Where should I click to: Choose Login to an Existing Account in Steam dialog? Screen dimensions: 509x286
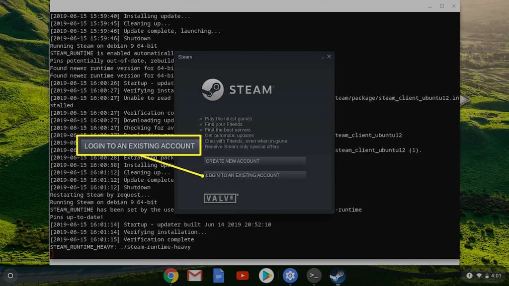(x=254, y=175)
